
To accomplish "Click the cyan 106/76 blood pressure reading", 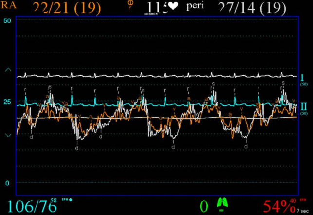I will pos(32,206).
